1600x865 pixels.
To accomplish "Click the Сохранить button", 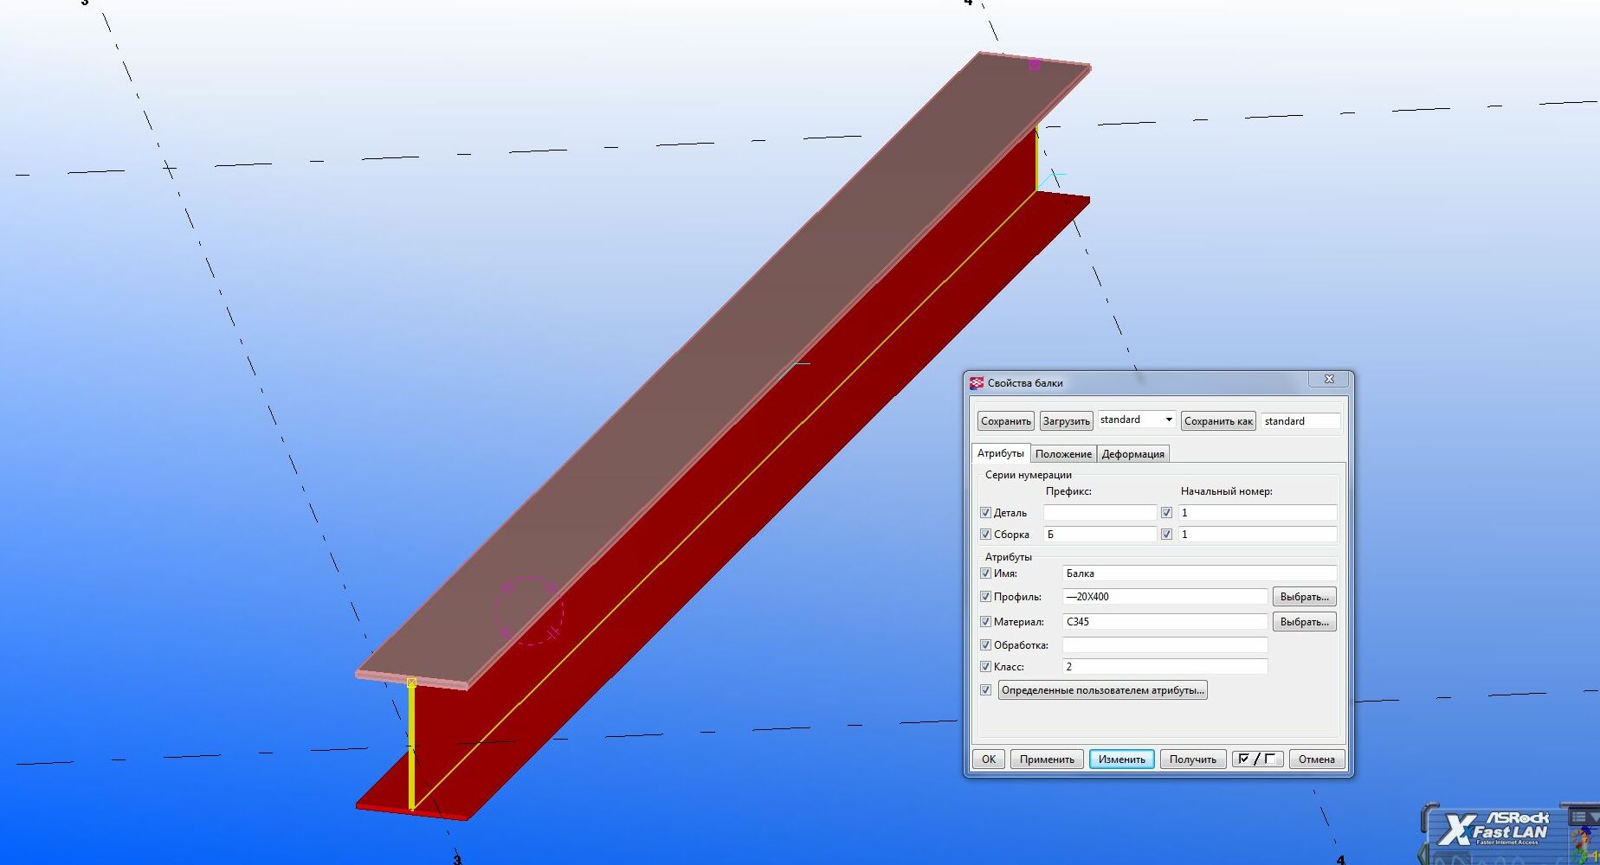I will pyautogui.click(x=1006, y=421).
